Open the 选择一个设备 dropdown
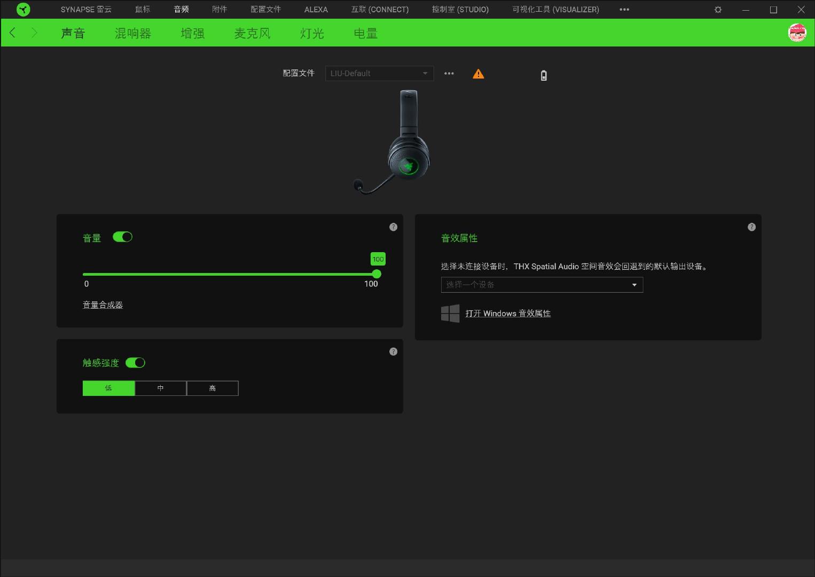Viewport: 815px width, 577px height. [x=542, y=285]
